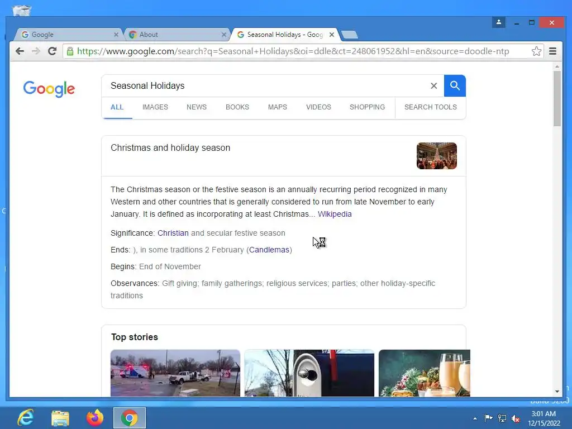
Task: Open File Explorer from the taskbar
Action: (x=60, y=418)
